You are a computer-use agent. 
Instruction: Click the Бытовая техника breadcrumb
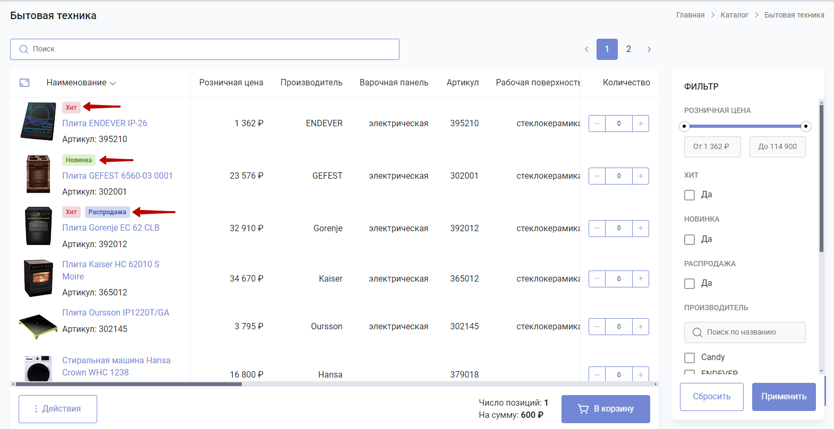coord(794,15)
